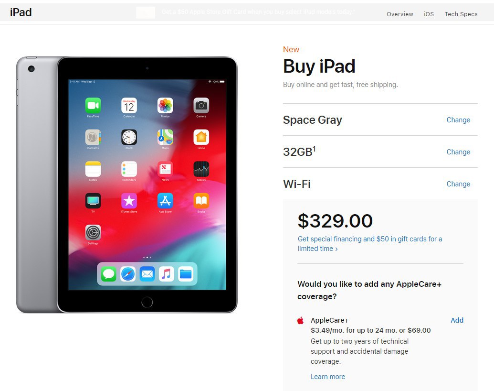Click the Messages icon in iPad dock

pos(109,274)
